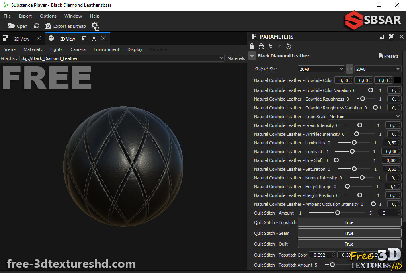
Task: Click the Presets button
Action: (x=388, y=56)
